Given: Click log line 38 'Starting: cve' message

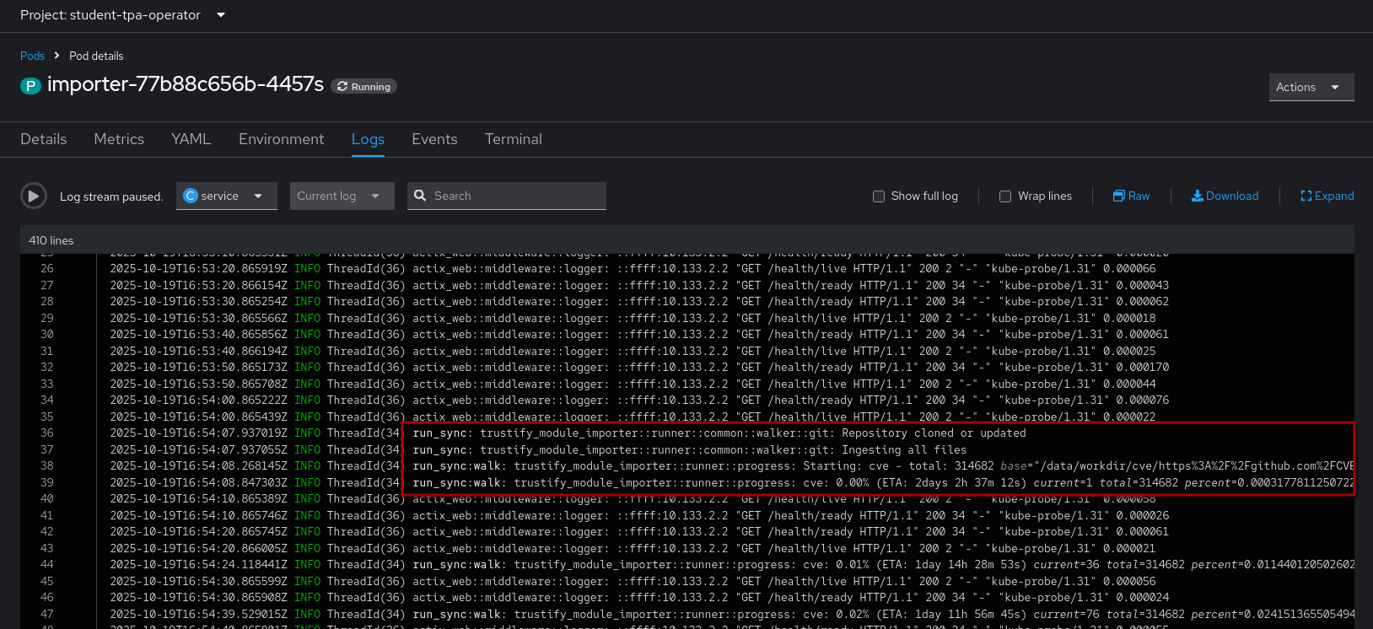Looking at the screenshot, I should [883, 466].
